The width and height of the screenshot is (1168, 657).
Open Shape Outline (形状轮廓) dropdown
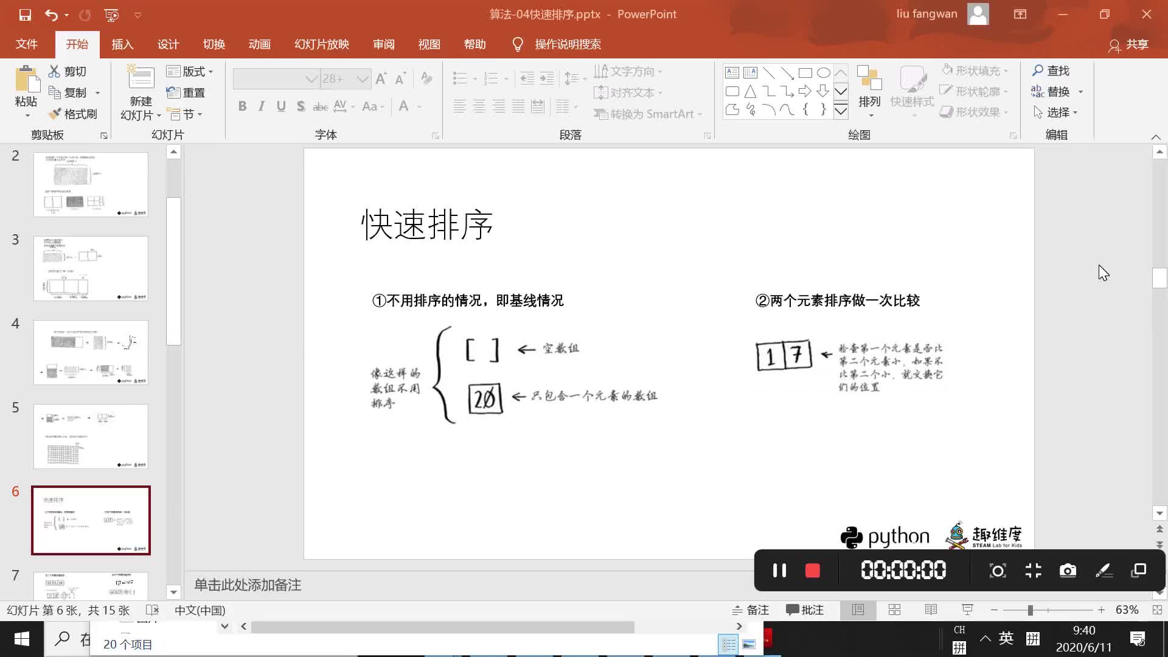(975, 91)
